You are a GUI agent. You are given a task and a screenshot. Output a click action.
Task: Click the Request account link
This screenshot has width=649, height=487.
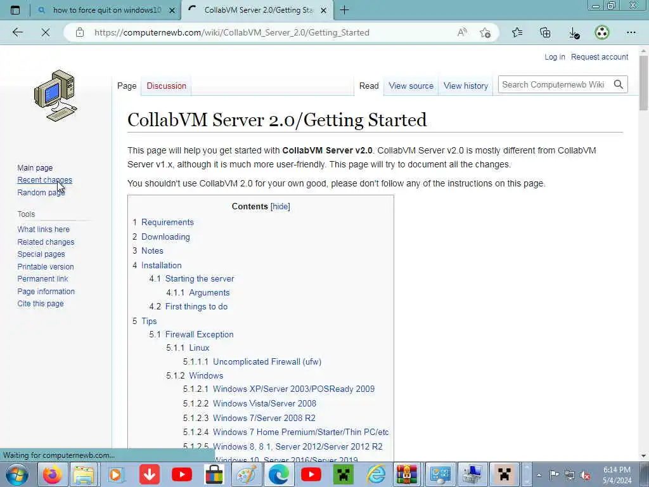click(600, 56)
